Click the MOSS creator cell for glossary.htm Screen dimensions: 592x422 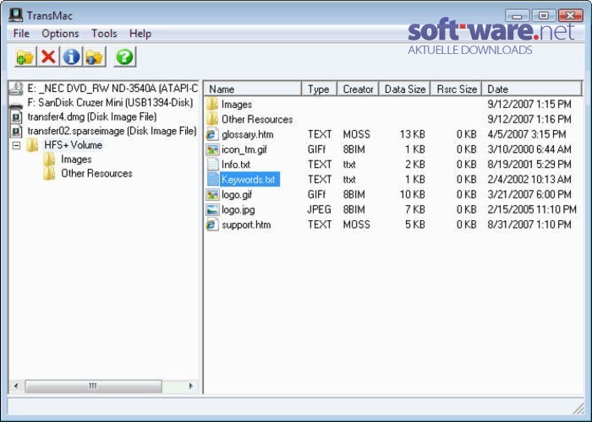(357, 134)
